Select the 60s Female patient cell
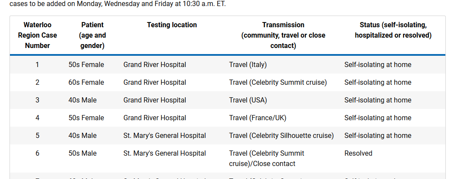This screenshot has width=454, height=179. [x=86, y=83]
